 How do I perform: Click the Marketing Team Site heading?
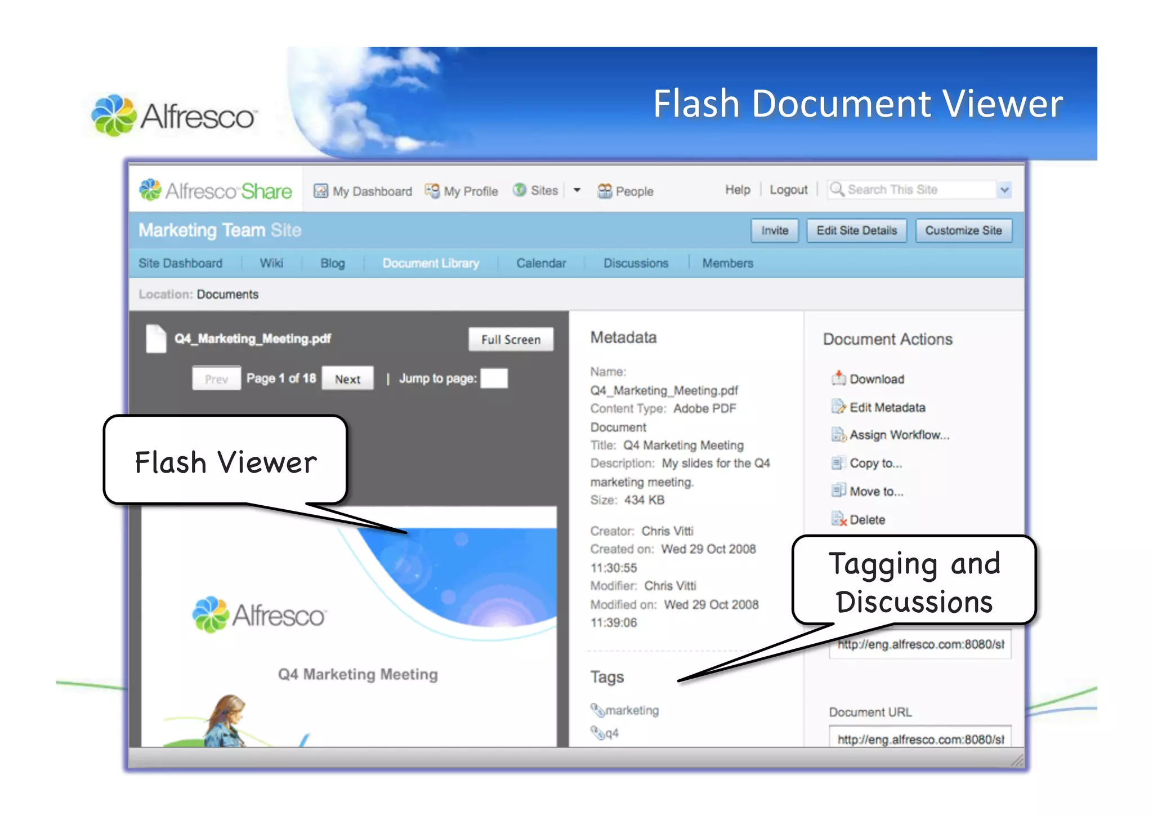[220, 230]
